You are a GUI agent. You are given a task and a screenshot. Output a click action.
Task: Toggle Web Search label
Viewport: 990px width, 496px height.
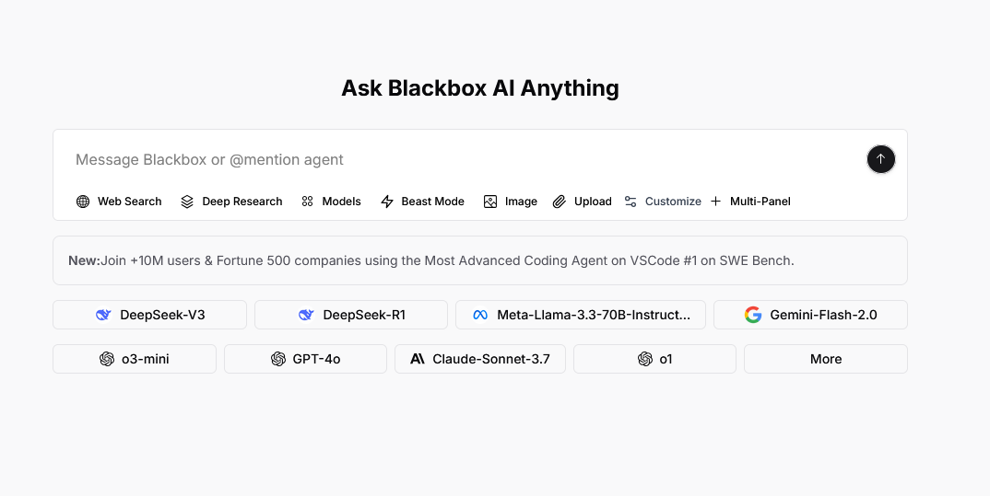coord(129,201)
